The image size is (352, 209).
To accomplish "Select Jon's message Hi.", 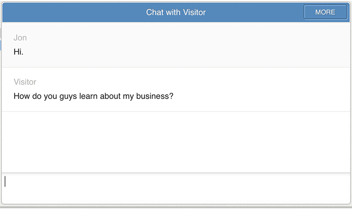I will [x=18, y=52].
